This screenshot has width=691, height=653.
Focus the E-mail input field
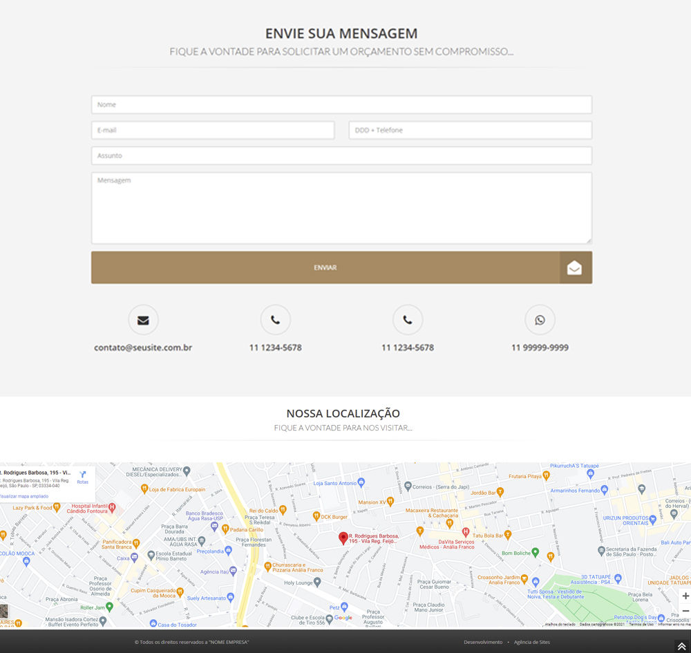coord(213,130)
